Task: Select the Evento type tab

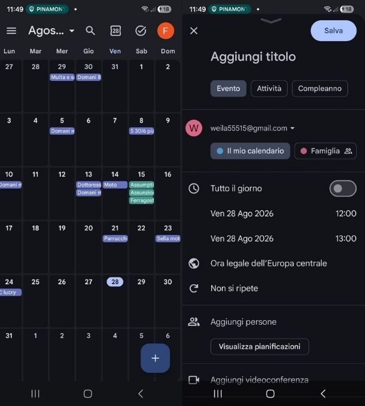Action: [229, 88]
